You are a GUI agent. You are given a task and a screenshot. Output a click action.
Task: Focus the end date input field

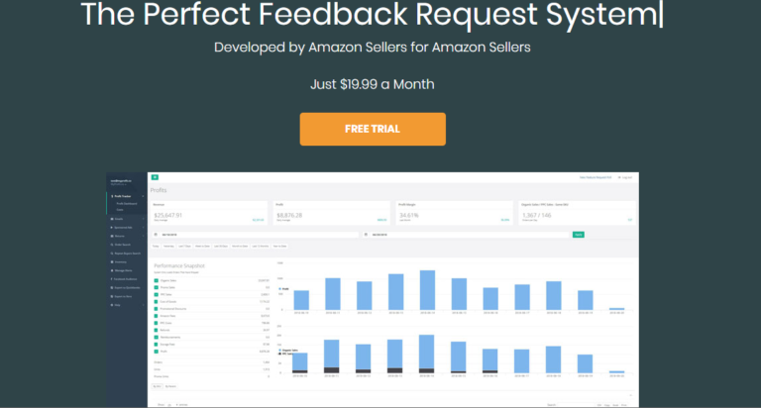[x=470, y=235]
